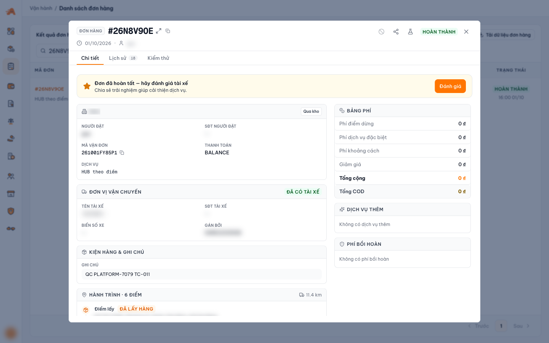Open order #26N8V9OE in the background table
The width and height of the screenshot is (549, 343).
click(50, 89)
